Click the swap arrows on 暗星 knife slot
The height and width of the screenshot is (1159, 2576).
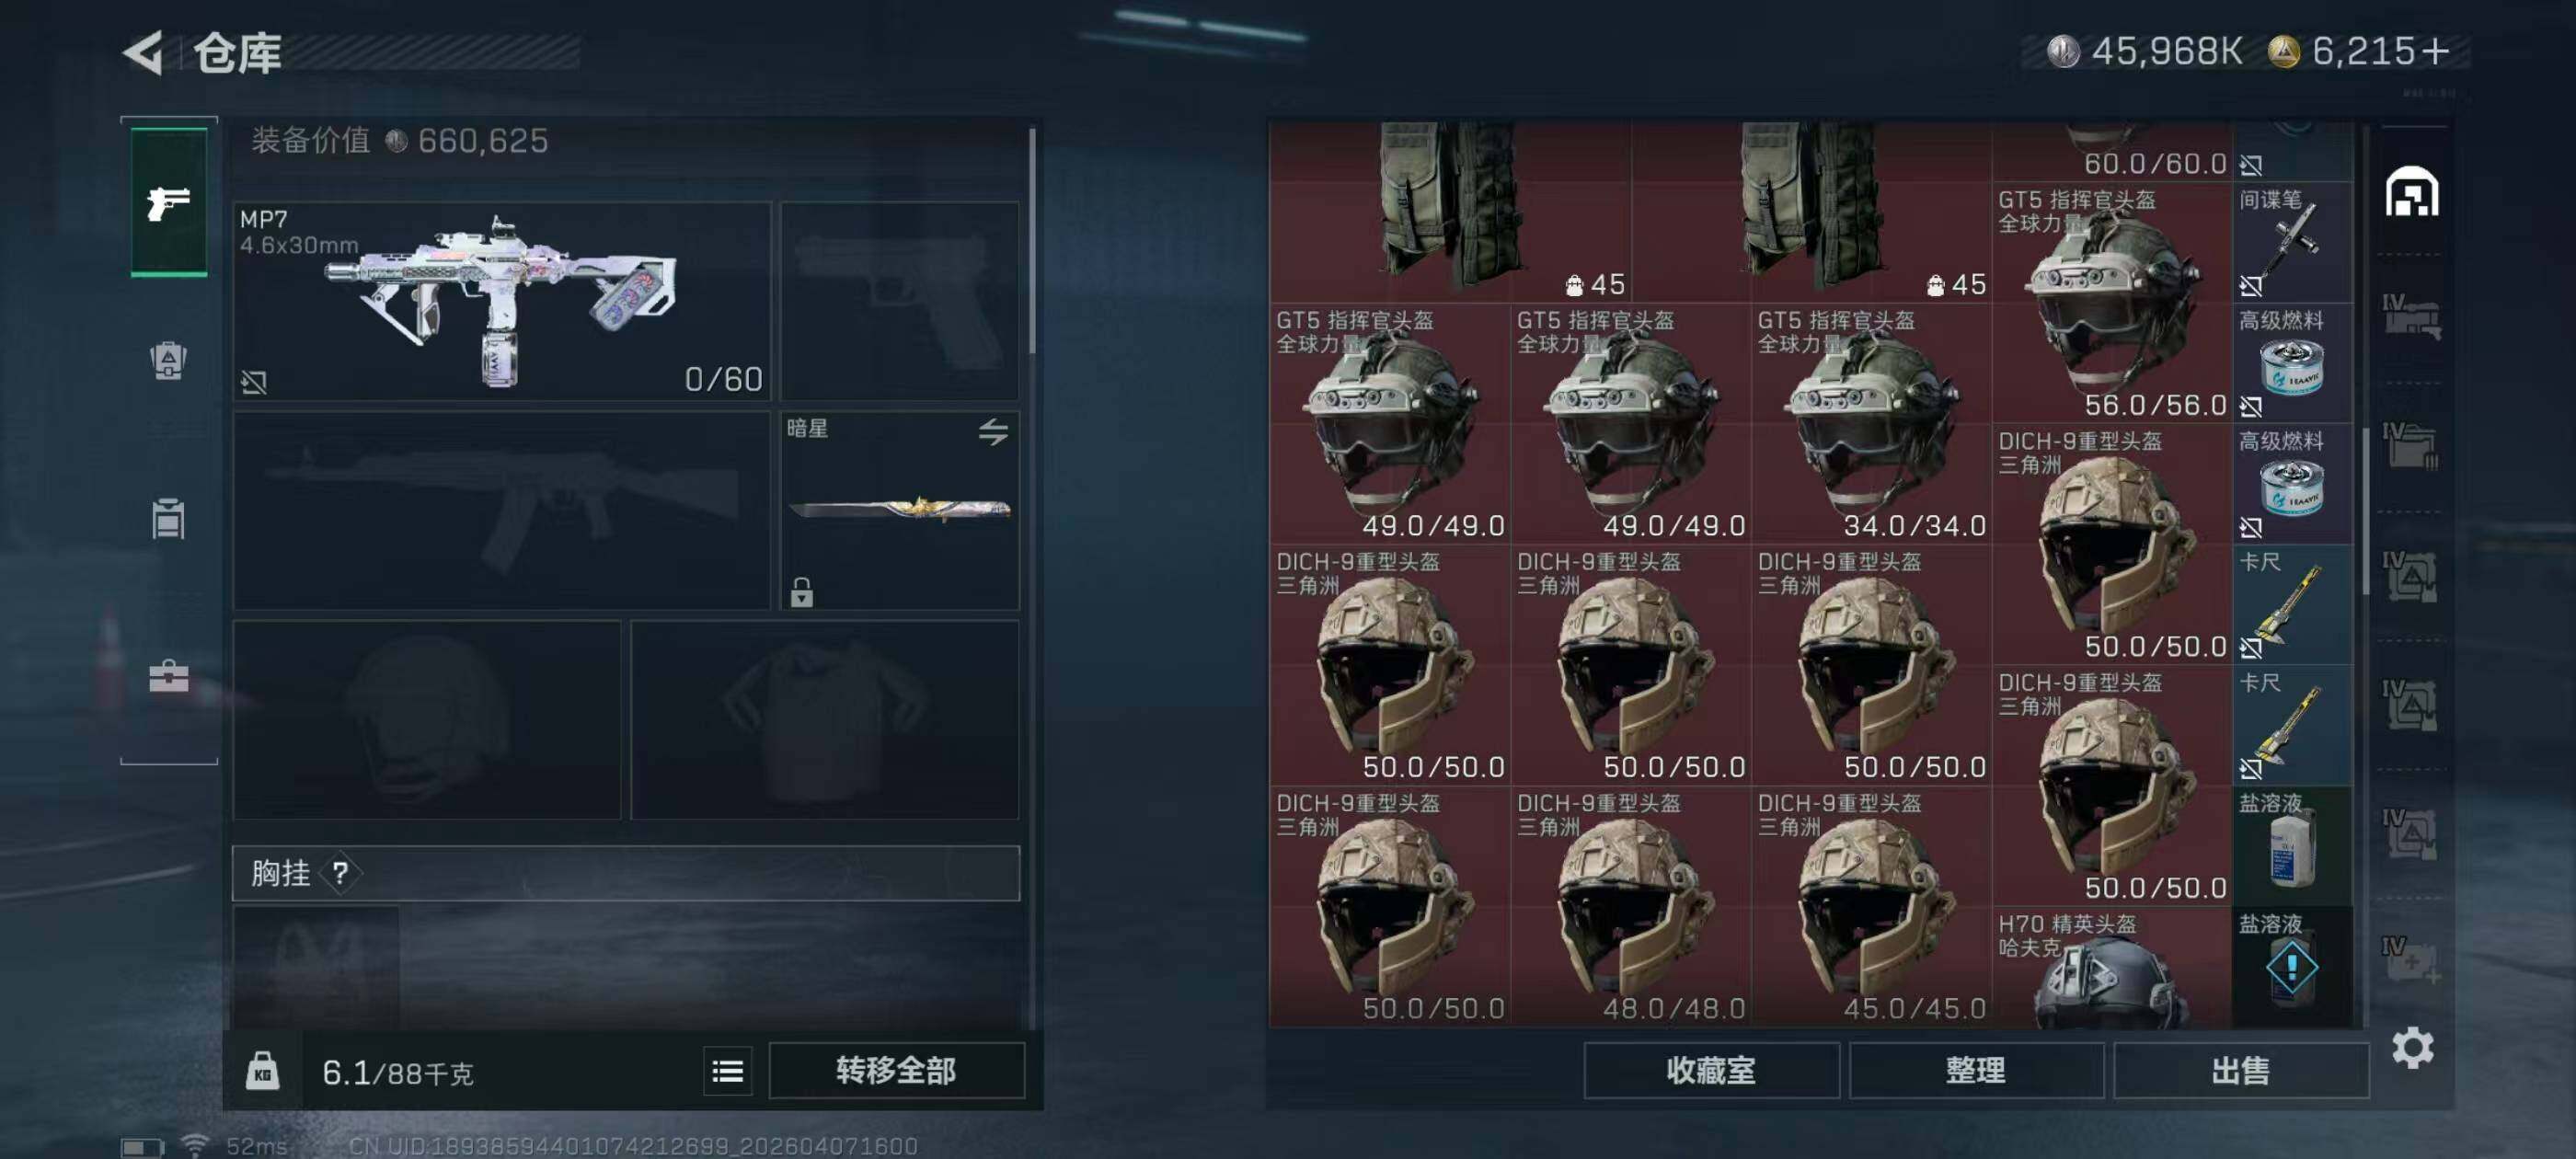(x=993, y=432)
